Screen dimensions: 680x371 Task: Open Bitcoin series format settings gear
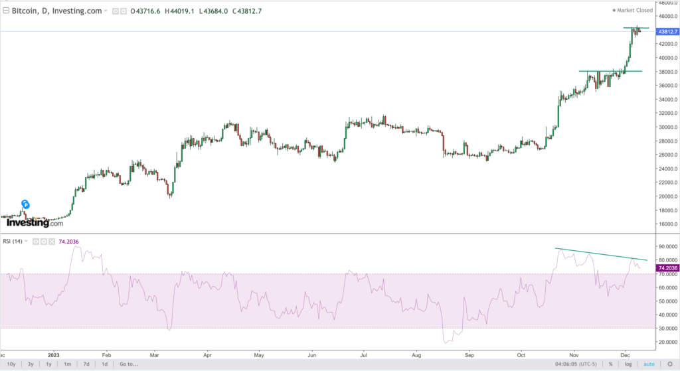[x=124, y=11]
